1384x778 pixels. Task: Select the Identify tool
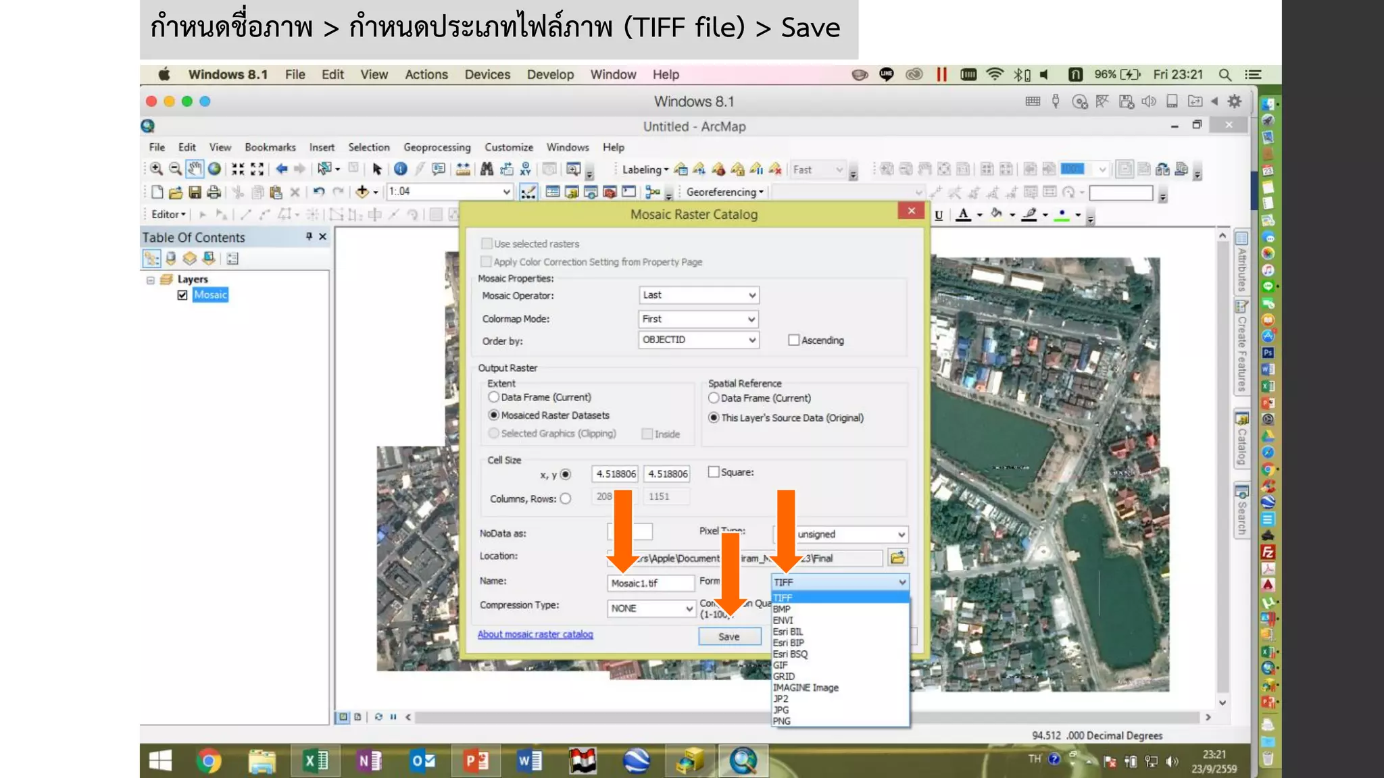(401, 170)
